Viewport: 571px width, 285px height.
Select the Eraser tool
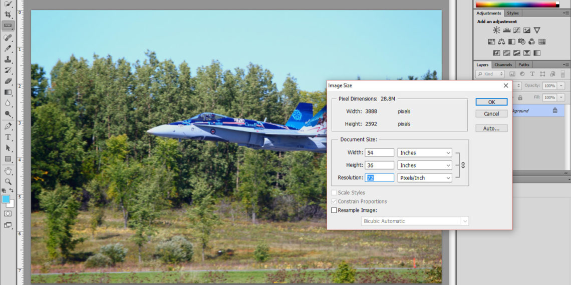(x=8, y=81)
